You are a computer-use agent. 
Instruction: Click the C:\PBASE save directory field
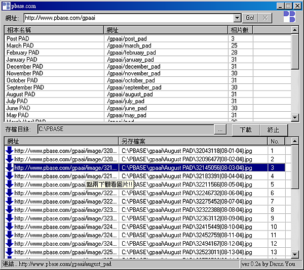pos(126,129)
